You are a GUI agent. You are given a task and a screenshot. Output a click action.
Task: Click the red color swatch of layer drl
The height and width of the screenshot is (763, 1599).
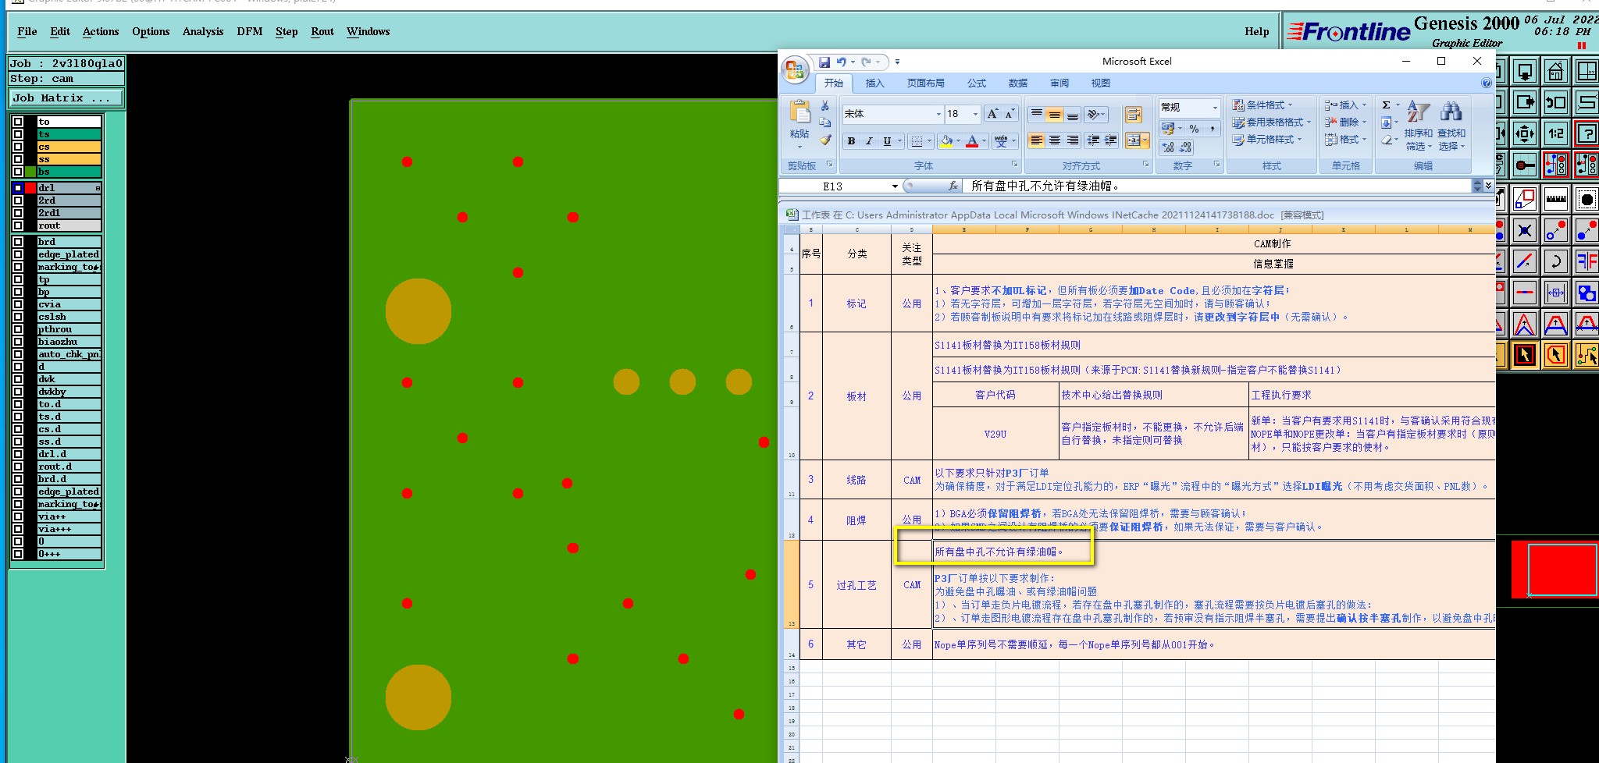click(30, 188)
